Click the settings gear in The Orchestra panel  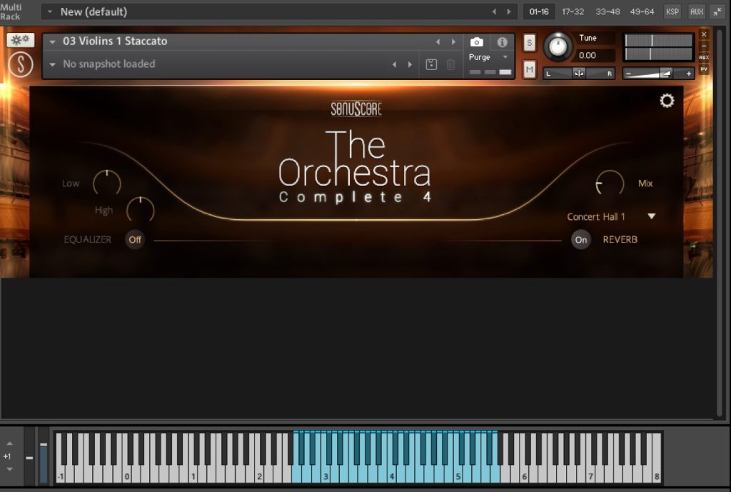667,101
